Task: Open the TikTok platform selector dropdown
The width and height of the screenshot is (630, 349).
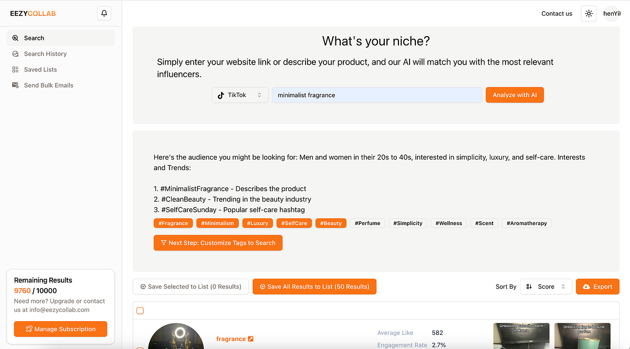Action: pos(240,94)
